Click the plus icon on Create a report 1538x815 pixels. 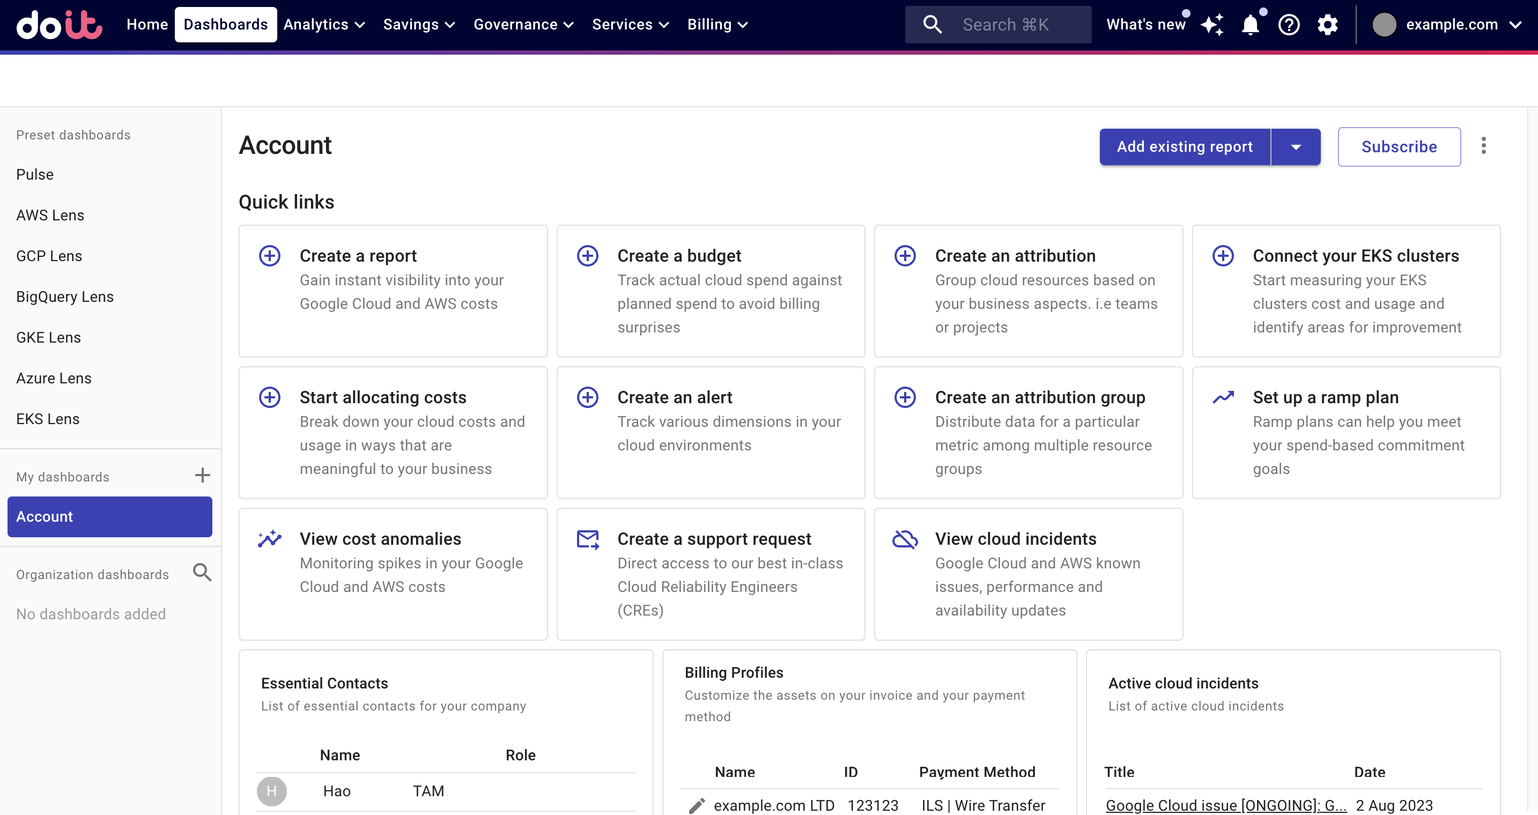coord(270,256)
